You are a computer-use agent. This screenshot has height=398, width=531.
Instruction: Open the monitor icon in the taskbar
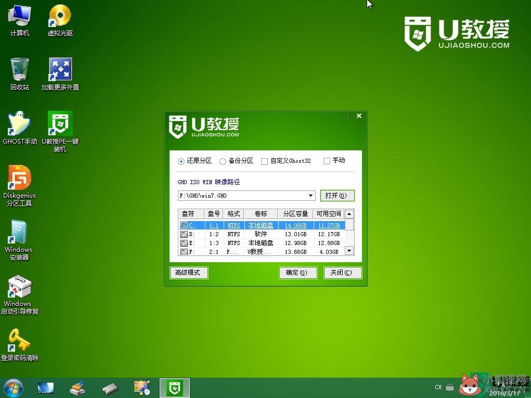(46, 388)
